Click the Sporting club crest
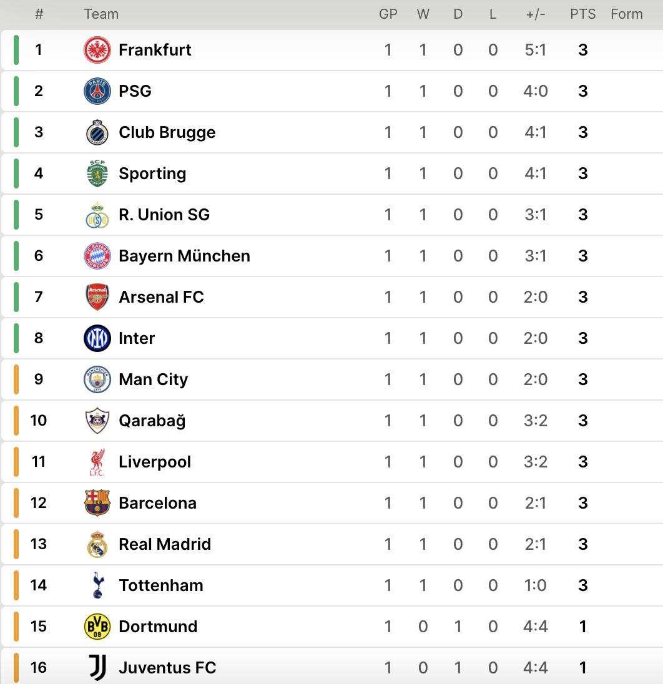Image resolution: width=663 pixels, height=684 pixels. (97, 173)
